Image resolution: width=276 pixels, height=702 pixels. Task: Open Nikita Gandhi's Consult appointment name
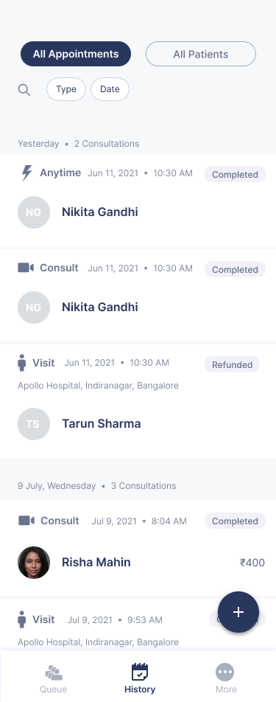[99, 307]
